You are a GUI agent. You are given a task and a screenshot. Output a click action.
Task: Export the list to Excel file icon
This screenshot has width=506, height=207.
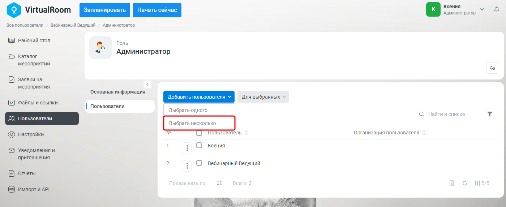pyautogui.click(x=452, y=183)
